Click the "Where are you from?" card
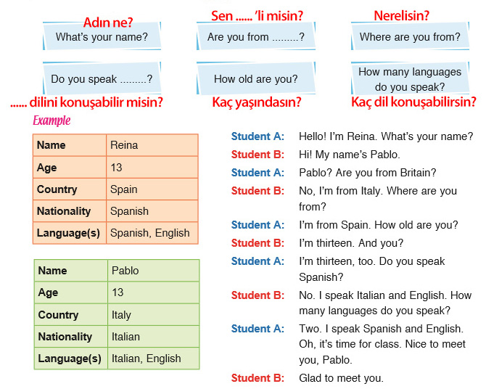Image resolution: width=486 pixels, height=389 pixels. click(410, 36)
